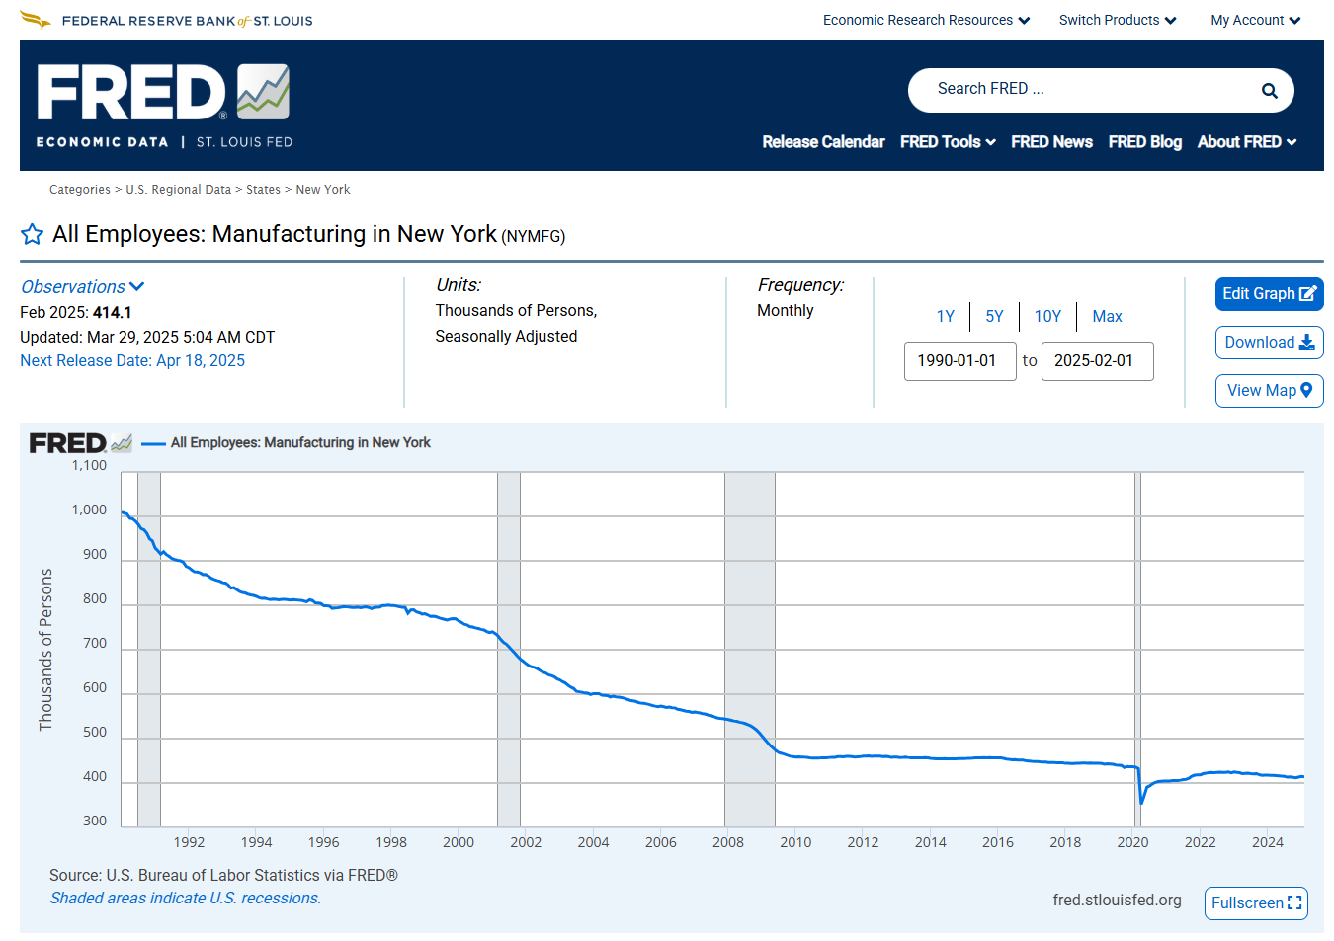Open the States breadcrumb link
1334x941 pixels.
pos(263,190)
